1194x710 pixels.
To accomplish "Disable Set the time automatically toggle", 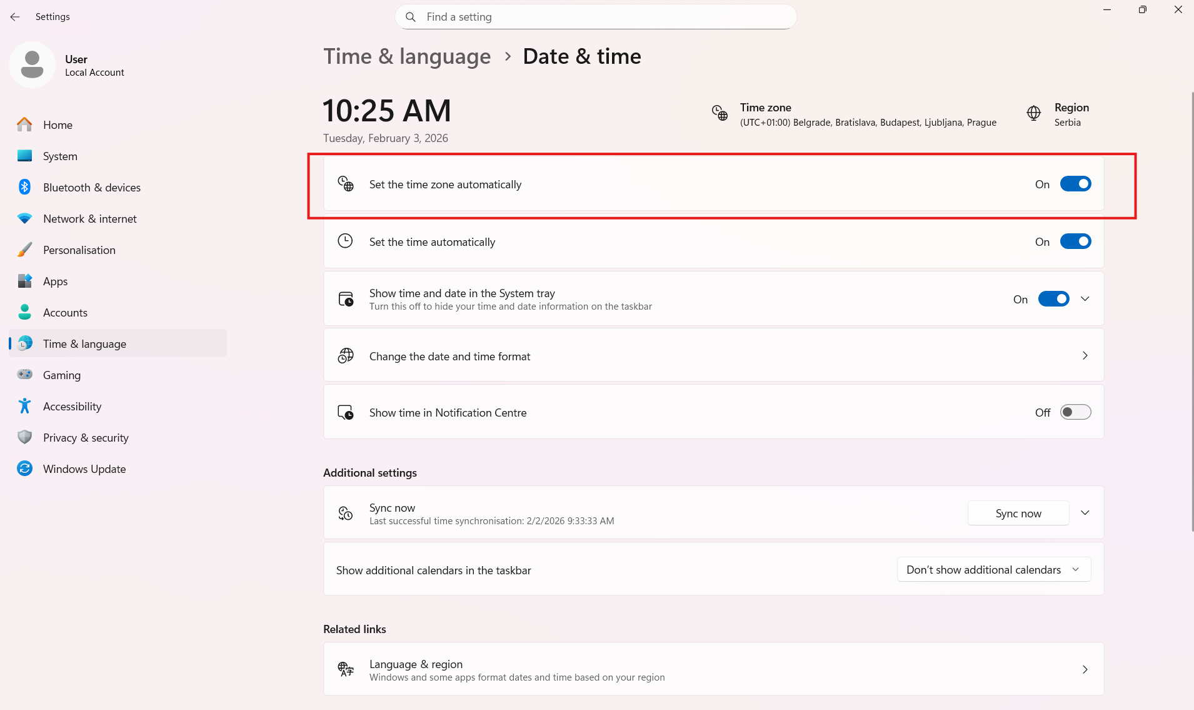I will click(x=1075, y=241).
